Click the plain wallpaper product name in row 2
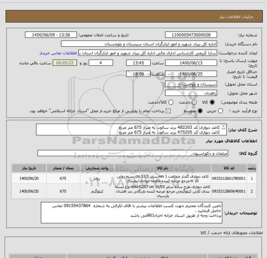Viewport: 267px width, 258px height. 163,191
